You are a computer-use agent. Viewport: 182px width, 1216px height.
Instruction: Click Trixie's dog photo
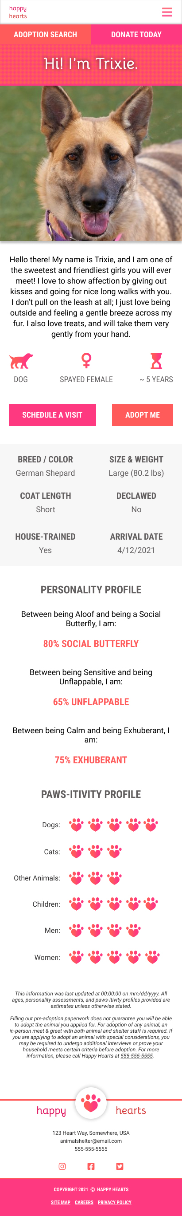tap(91, 163)
